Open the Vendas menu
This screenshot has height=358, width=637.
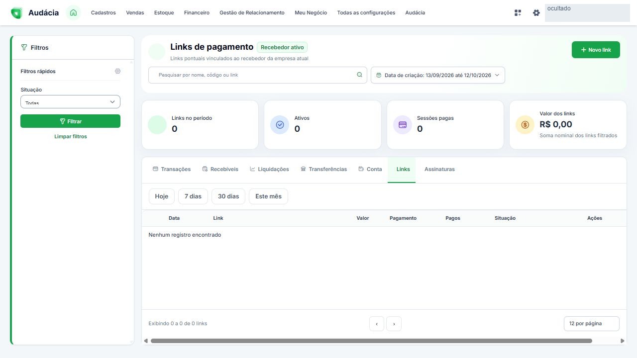tap(135, 13)
